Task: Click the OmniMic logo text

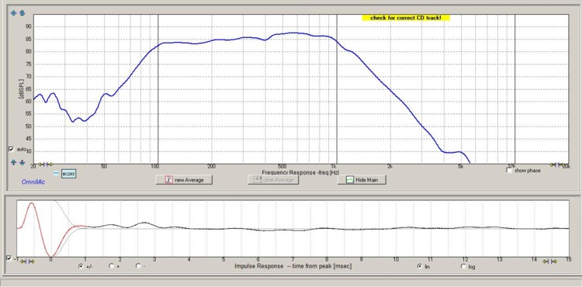Action: coord(33,182)
